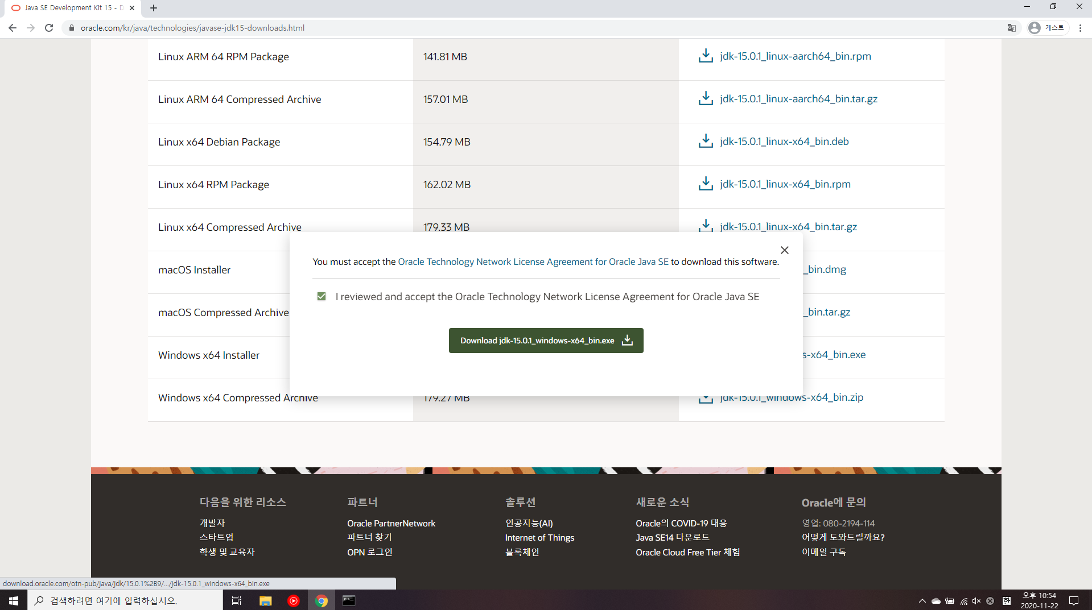Open the guest profile button

(1047, 28)
